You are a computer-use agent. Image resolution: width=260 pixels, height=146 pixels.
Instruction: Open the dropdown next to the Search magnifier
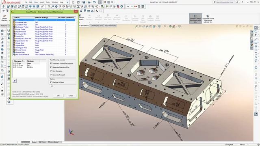point(239,2)
